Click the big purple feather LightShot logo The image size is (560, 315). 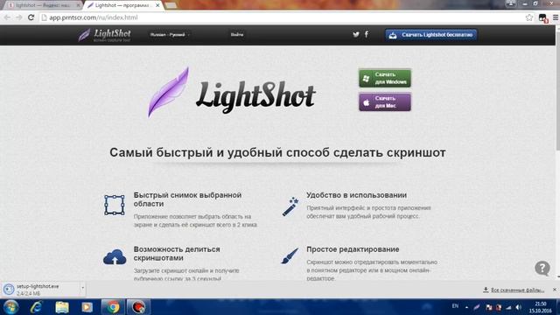[x=169, y=93]
